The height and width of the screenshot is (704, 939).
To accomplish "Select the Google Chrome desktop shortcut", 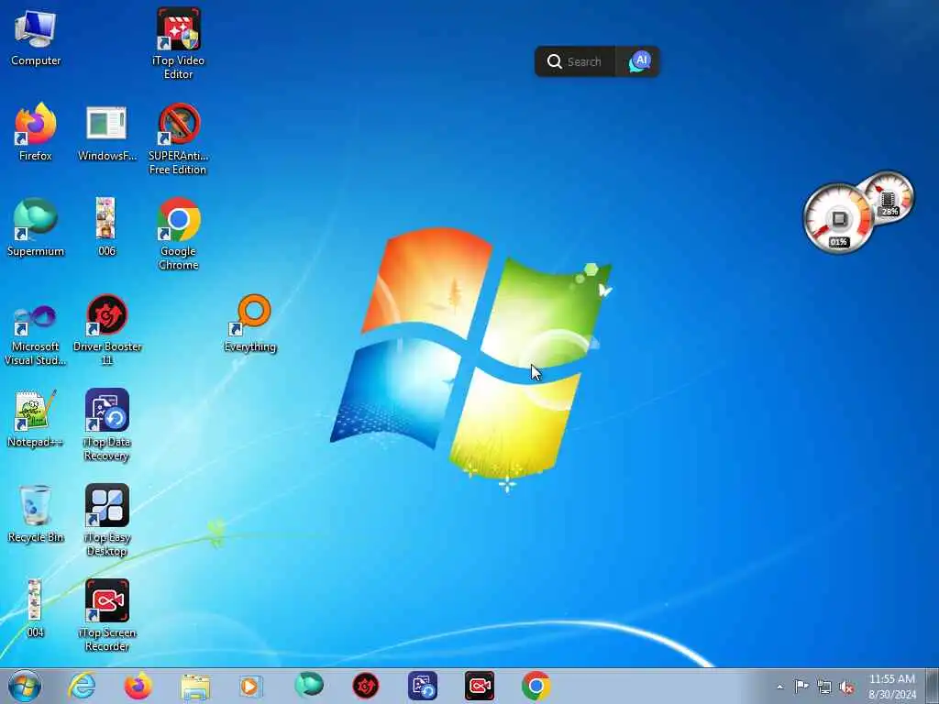I will [x=179, y=234].
